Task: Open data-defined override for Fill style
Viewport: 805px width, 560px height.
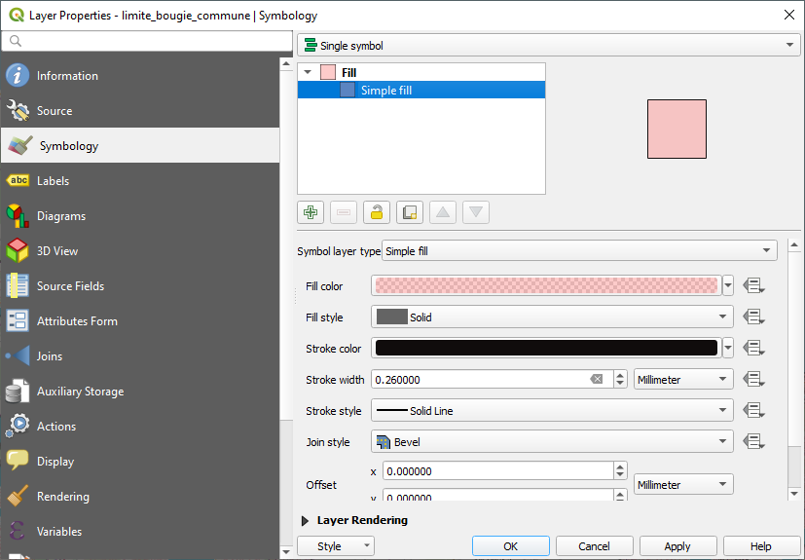Action: click(x=753, y=317)
